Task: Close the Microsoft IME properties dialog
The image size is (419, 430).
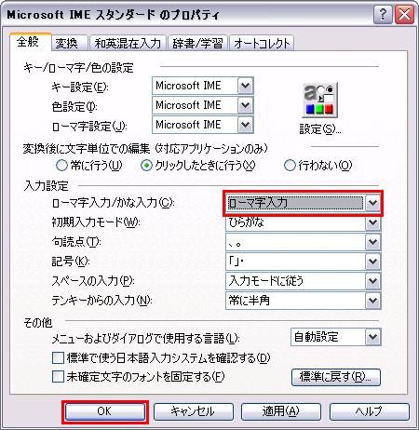Action: tap(404, 15)
